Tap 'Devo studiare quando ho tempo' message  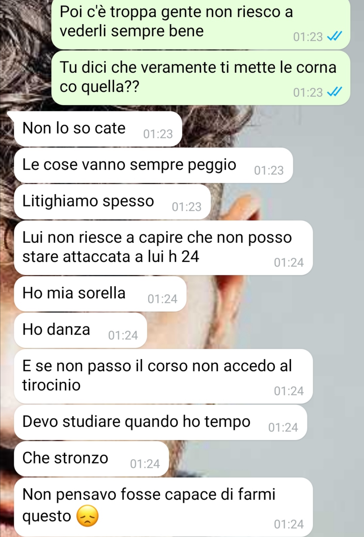pos(160,422)
